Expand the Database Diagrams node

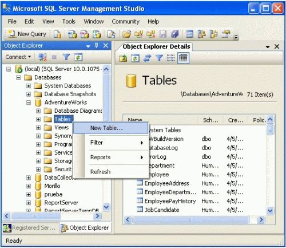38,111
